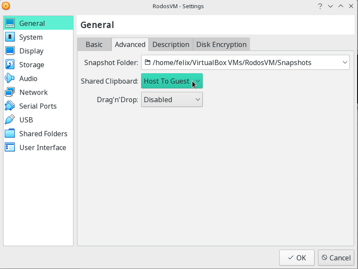Open Display settings via its screen icon

10,51
